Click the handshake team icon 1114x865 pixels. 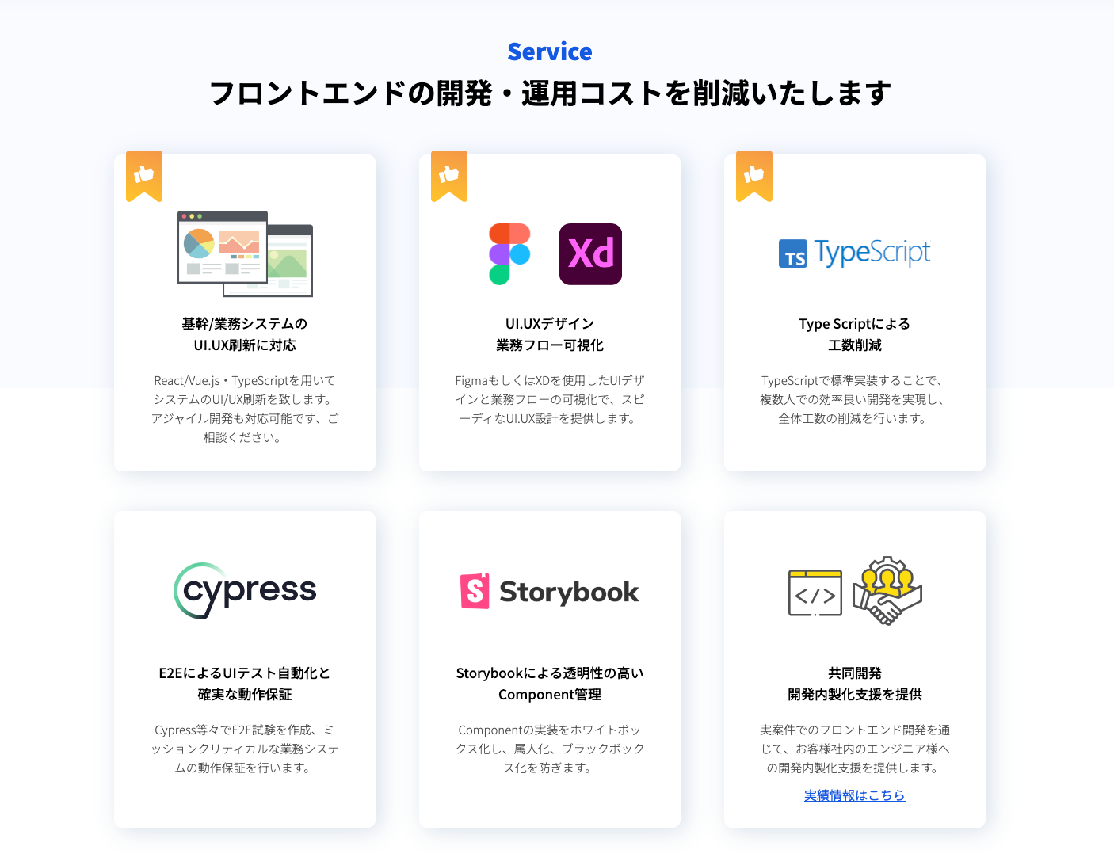point(887,591)
